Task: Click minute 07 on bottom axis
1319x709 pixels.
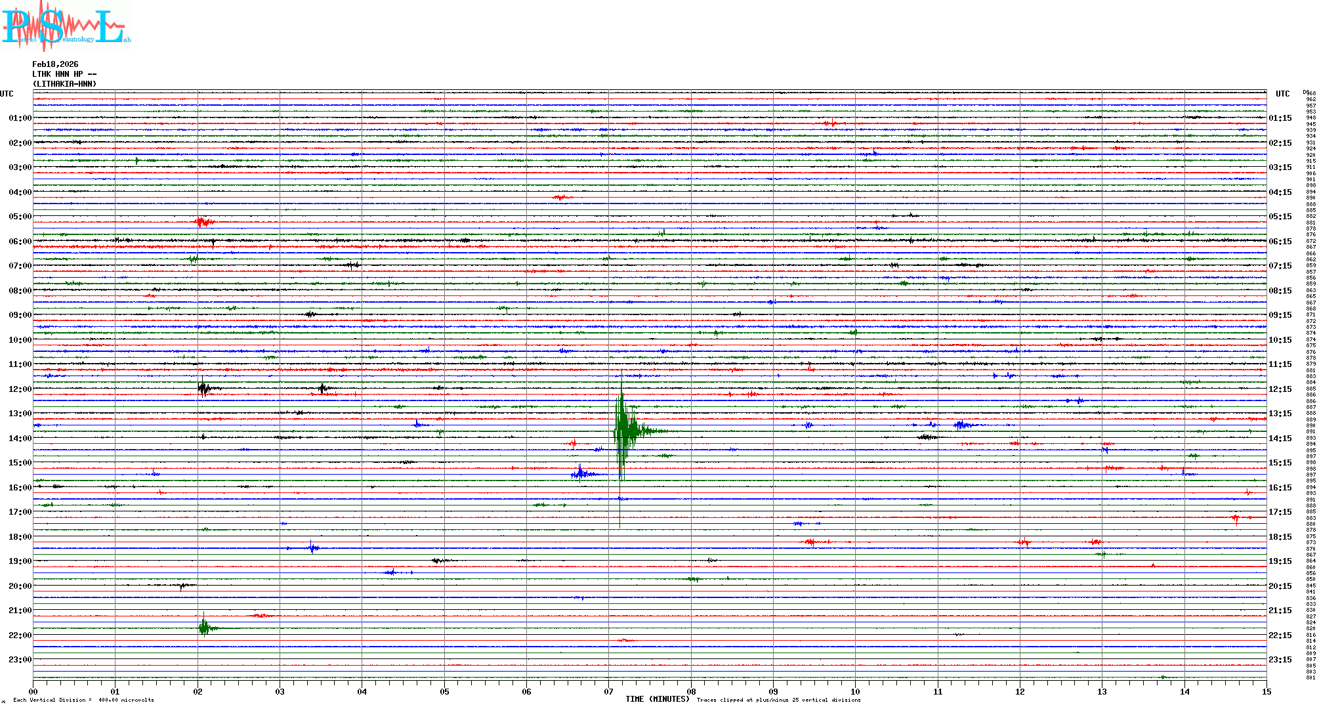Action: pyautogui.click(x=608, y=691)
